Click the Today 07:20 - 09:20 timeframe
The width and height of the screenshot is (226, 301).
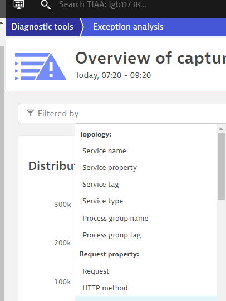pos(113,75)
